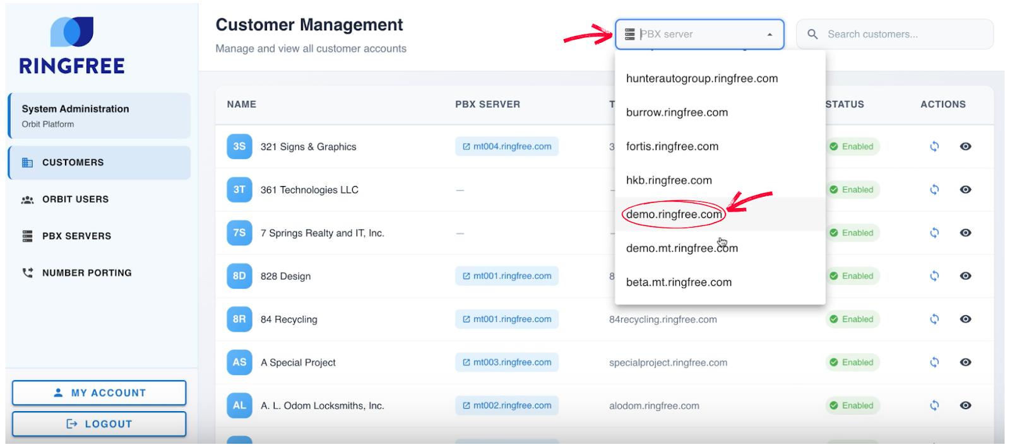Click the Enabled status badge for 828 Design

[852, 276]
